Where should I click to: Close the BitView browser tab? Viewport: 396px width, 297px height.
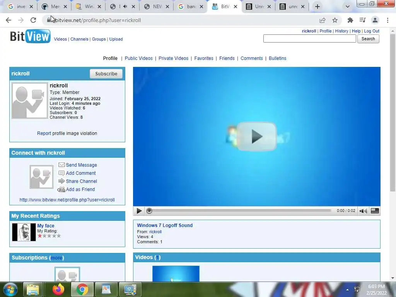[x=236, y=7]
